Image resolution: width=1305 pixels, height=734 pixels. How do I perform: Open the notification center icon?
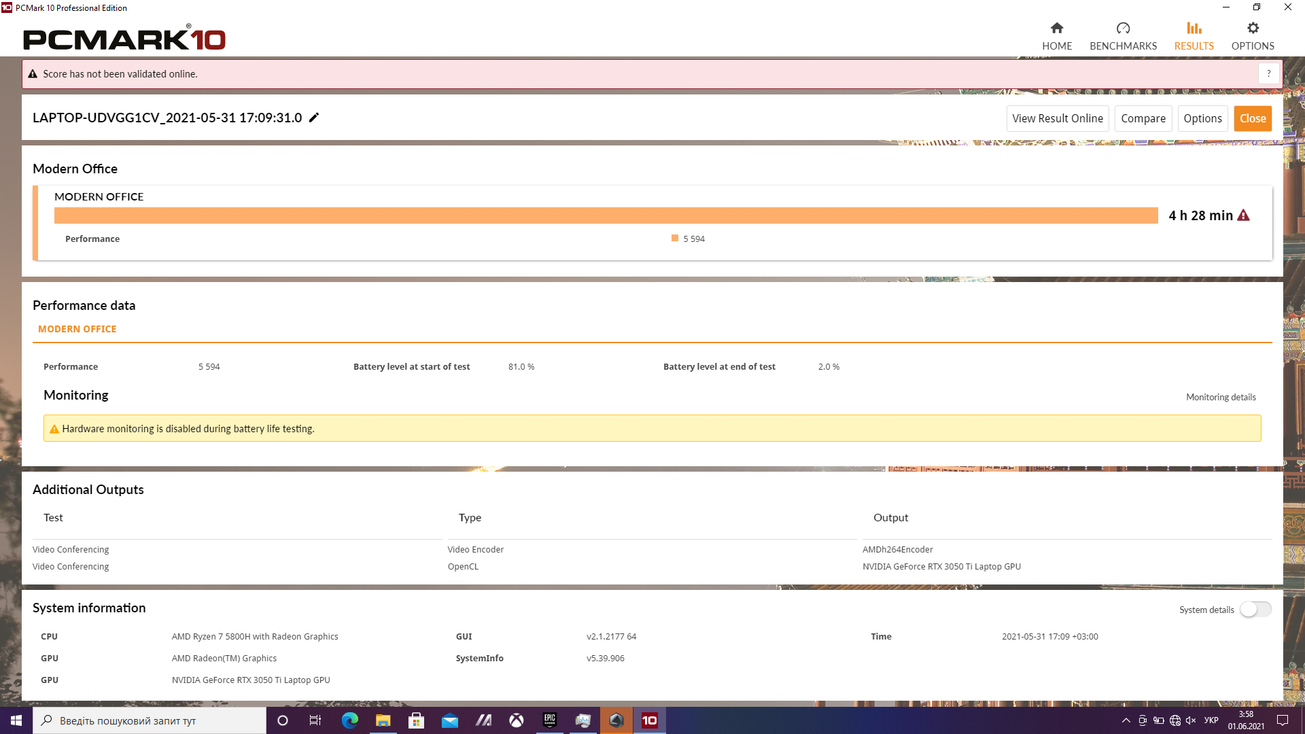click(1283, 720)
